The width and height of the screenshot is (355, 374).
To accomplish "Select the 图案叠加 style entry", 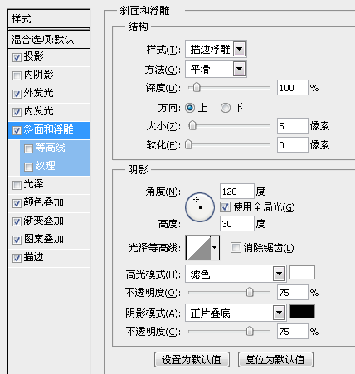I will coord(49,240).
